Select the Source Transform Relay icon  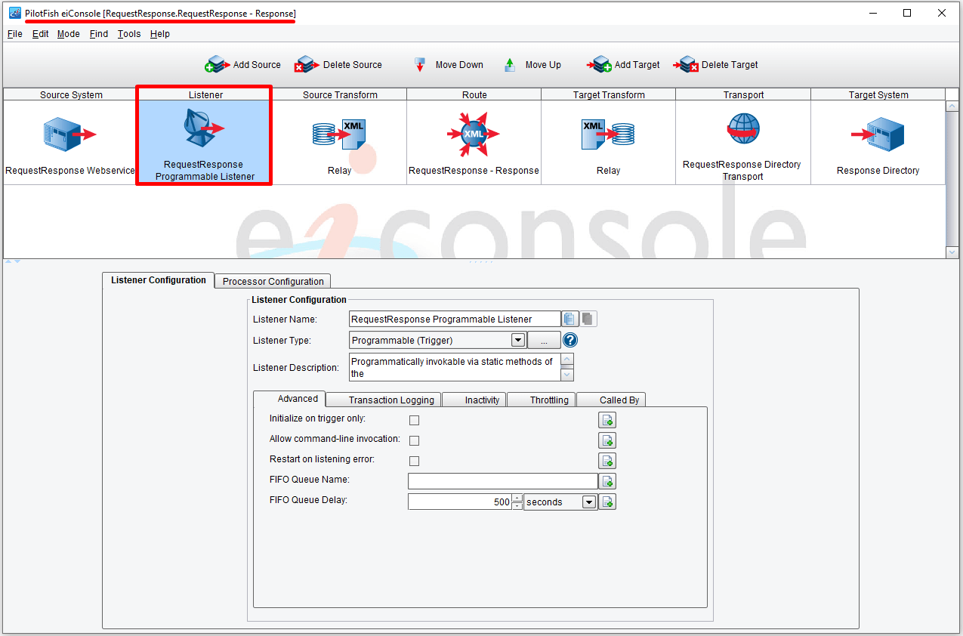coord(339,134)
